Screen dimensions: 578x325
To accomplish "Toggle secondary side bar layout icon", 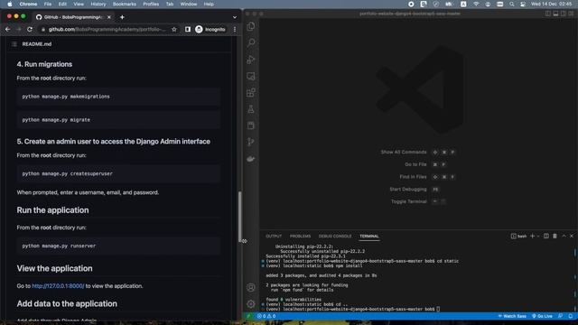I will tap(564, 14).
